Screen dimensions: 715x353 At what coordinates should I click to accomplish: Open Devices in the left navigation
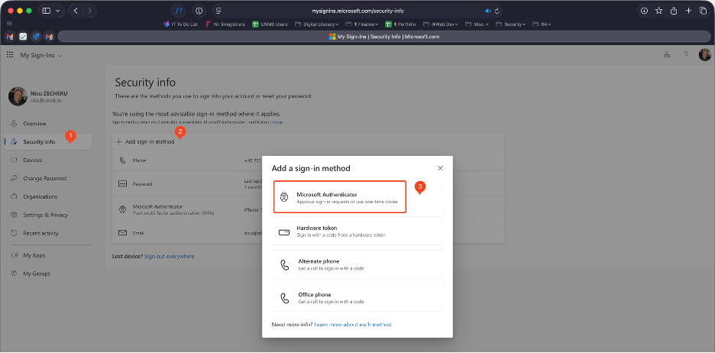coord(32,160)
